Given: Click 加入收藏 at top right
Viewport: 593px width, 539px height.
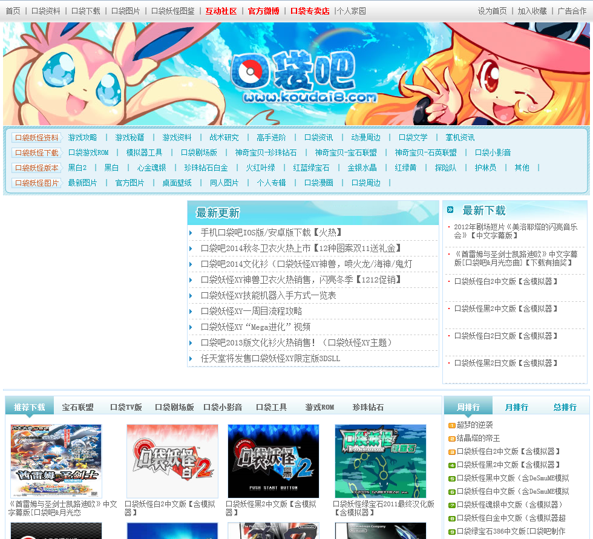Looking at the screenshot, I should point(532,11).
